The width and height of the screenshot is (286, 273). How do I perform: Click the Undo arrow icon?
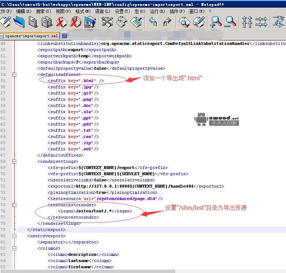[153, 22]
